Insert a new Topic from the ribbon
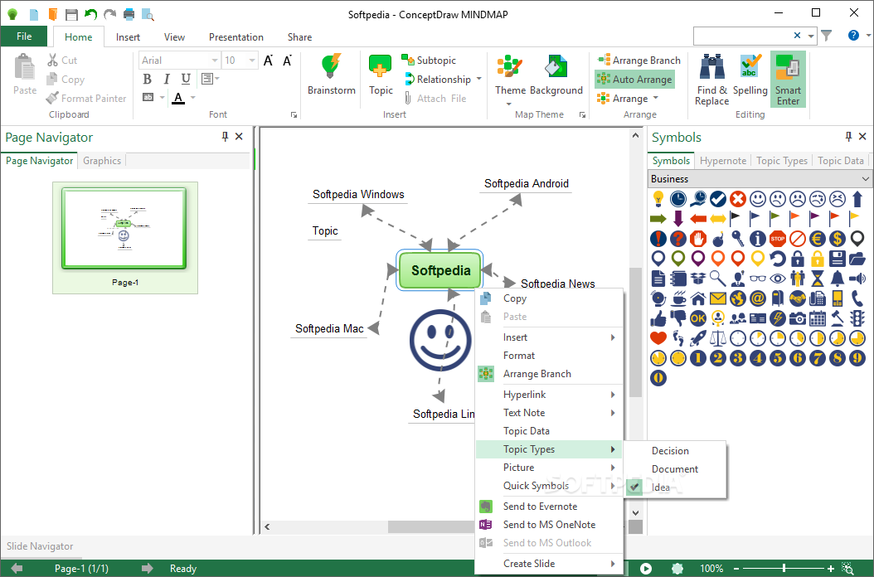The width and height of the screenshot is (874, 577). [380, 74]
